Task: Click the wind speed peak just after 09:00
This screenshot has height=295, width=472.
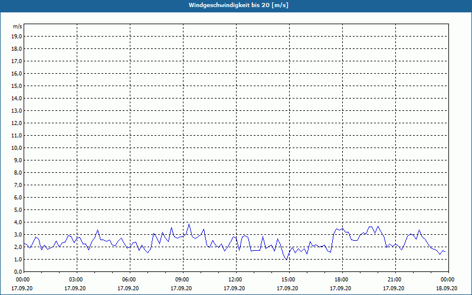Action: (x=189, y=224)
